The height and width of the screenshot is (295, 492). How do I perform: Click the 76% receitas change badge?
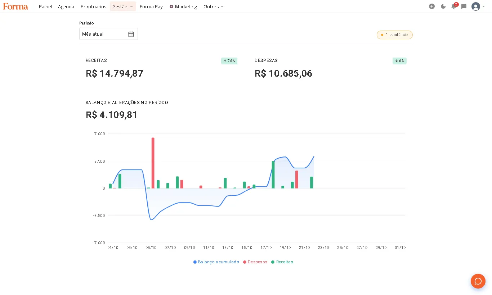229,61
